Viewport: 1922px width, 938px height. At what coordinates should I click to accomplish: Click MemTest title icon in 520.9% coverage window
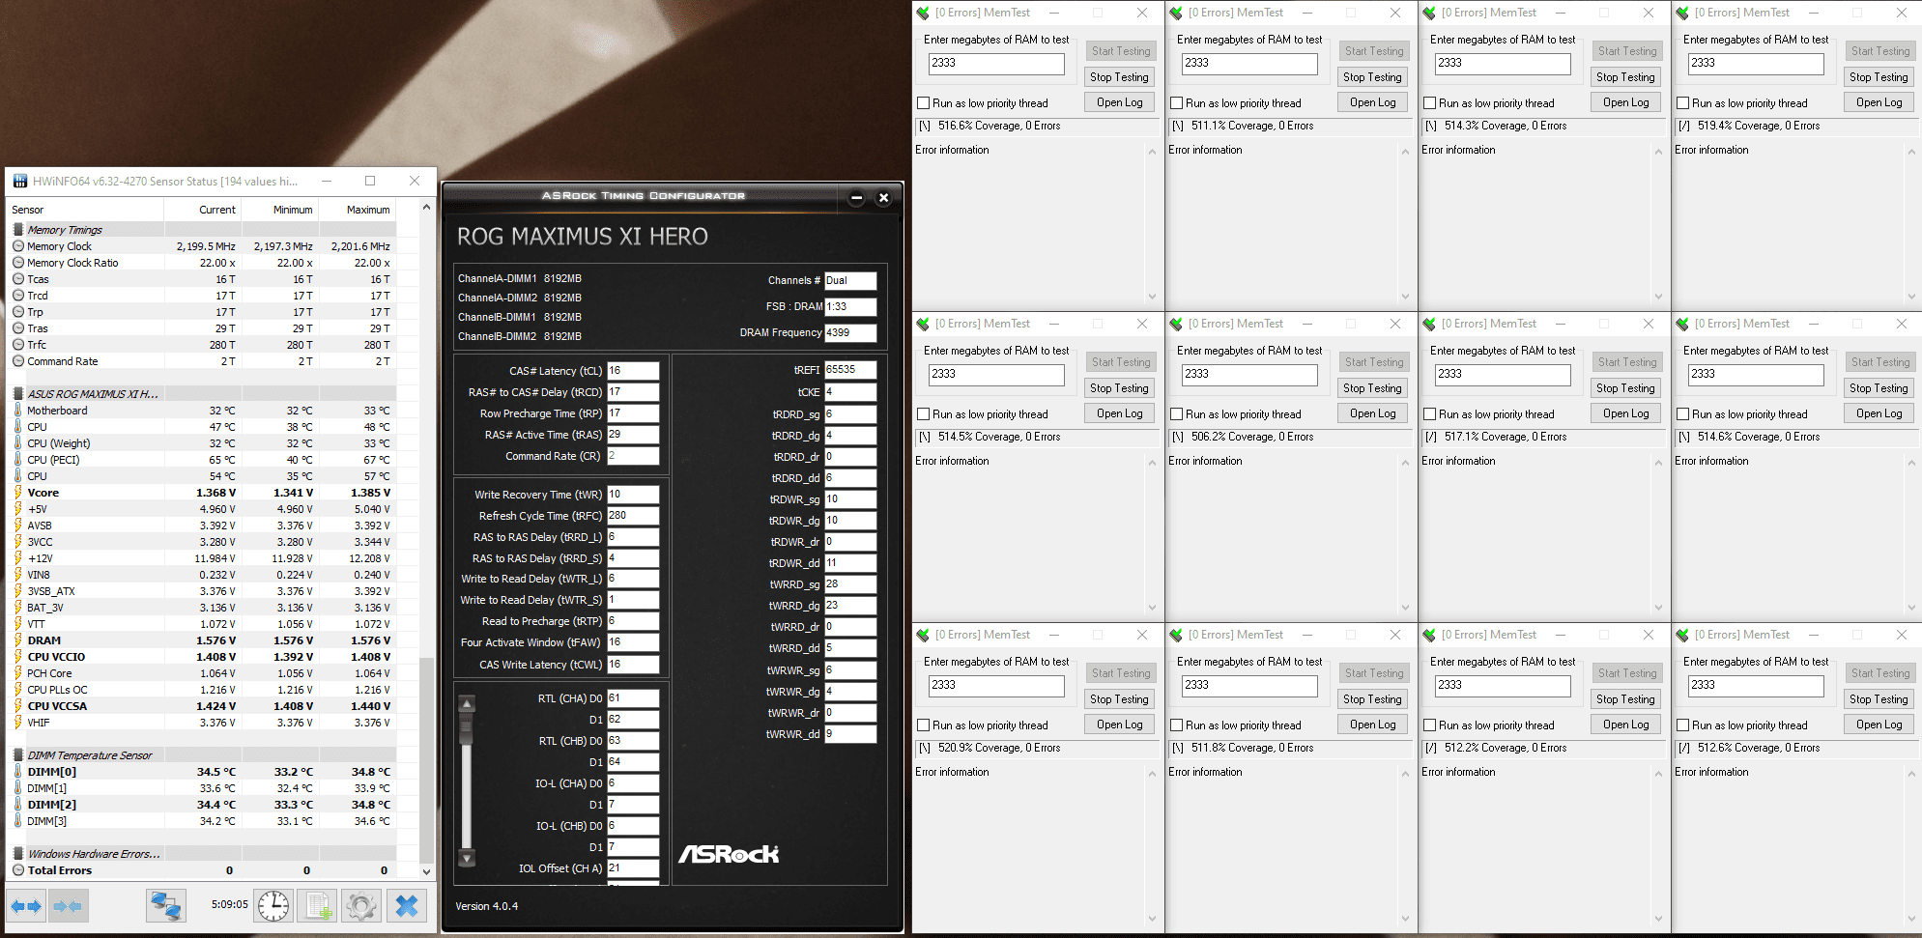point(923,635)
